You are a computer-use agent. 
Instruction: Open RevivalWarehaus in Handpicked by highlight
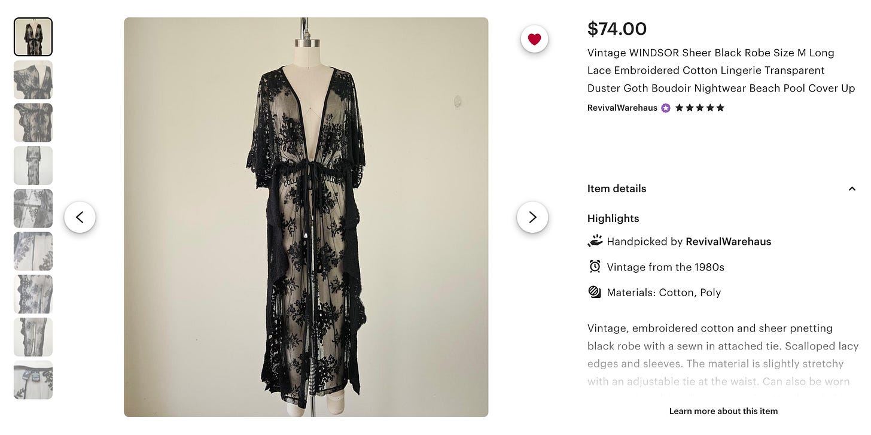click(728, 242)
